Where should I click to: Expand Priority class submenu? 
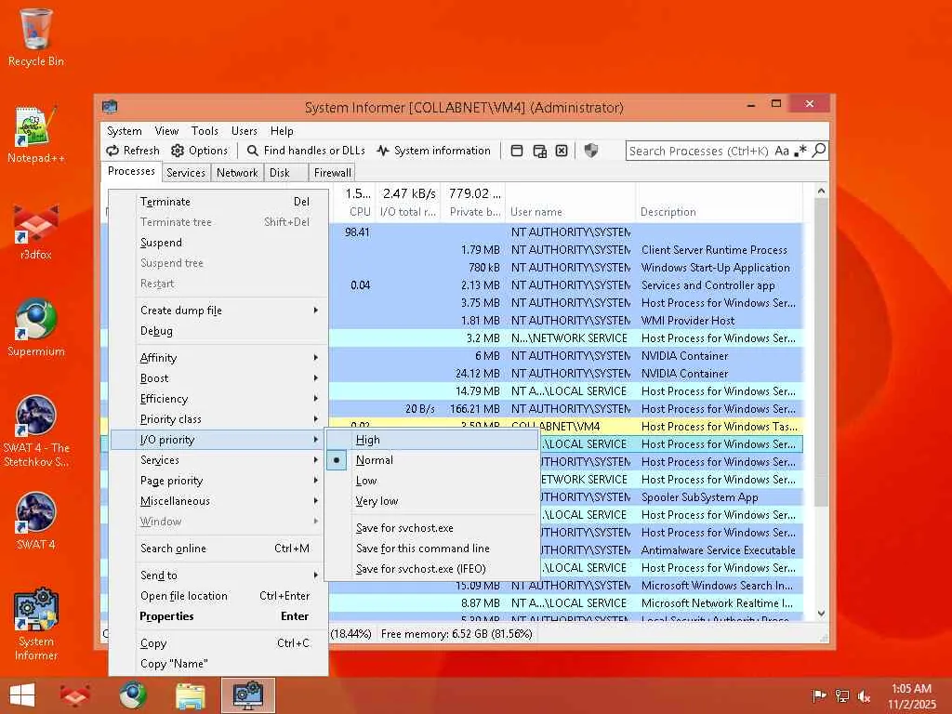point(219,419)
